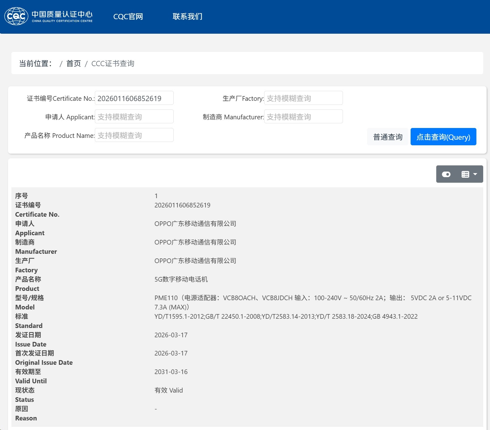This screenshot has height=430, width=490.
Task: Click the PME110 model description text
Action: pyautogui.click(x=313, y=298)
